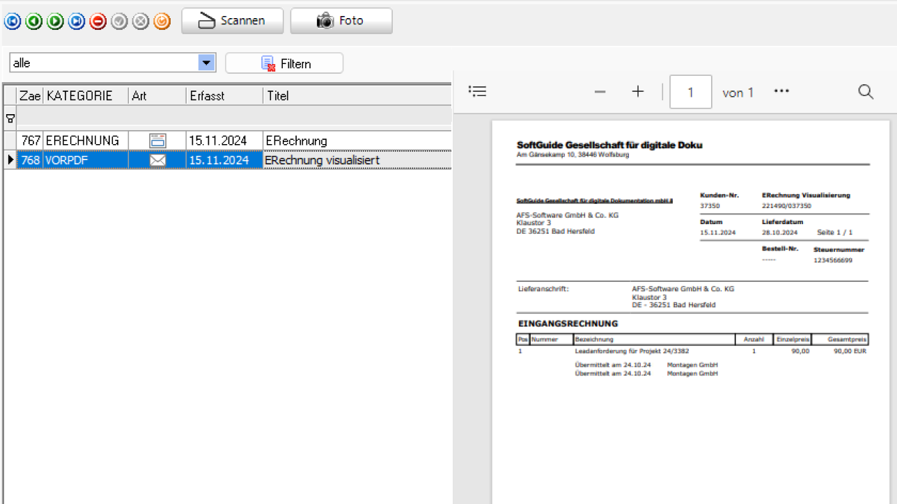The width and height of the screenshot is (897, 504).
Task: Jump to first record with blue navigator icon
Action: point(12,22)
